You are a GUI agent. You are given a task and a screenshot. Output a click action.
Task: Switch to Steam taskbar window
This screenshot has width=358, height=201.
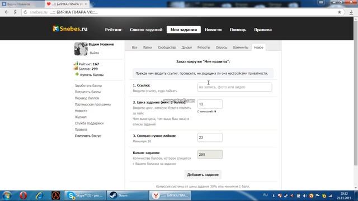(x=128, y=195)
